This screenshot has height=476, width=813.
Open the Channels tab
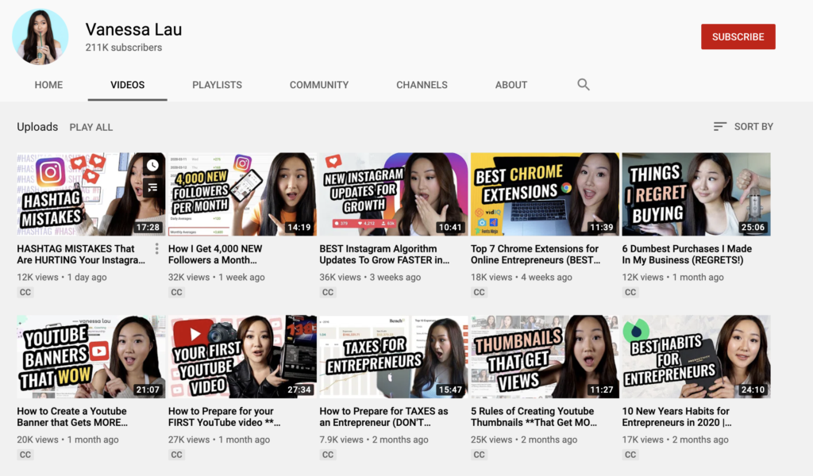(x=422, y=85)
